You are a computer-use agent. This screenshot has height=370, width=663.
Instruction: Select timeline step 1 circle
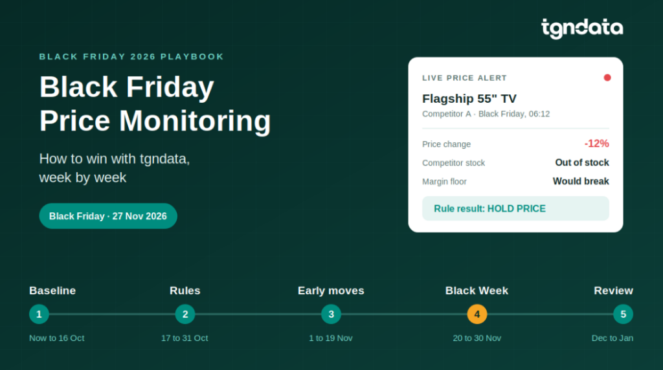pyautogui.click(x=39, y=314)
